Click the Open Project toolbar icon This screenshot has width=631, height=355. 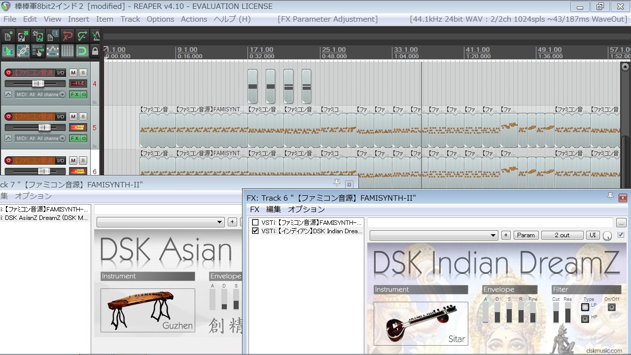pos(23,36)
